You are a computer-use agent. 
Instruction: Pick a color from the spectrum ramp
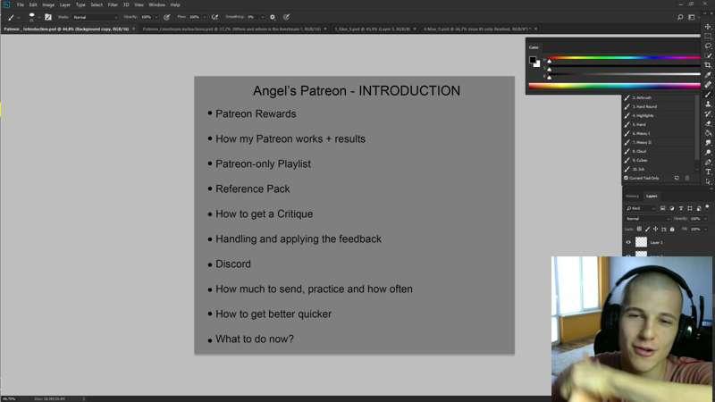[x=614, y=86]
